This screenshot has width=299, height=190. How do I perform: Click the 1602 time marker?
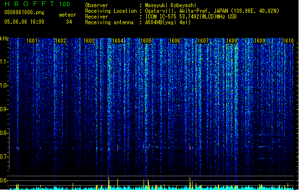[60, 41]
